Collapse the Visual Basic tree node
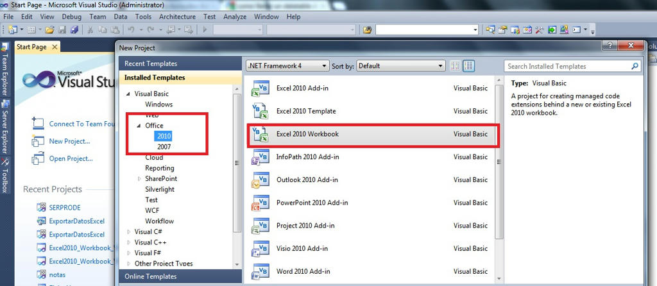Screen dimensions: 657x286 (129, 94)
